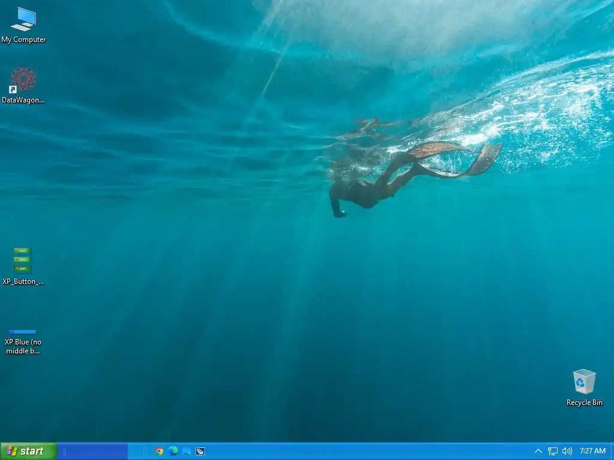Viewport: 614px width, 460px height.
Task: Select the XP Blue (no middle b... file
Action: (23, 342)
